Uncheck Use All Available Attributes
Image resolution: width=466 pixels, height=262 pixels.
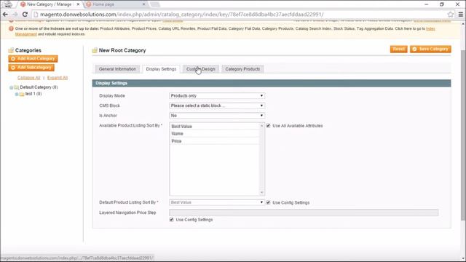269,126
